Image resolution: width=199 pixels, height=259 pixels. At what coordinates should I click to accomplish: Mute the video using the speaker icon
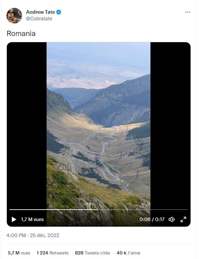point(172,219)
